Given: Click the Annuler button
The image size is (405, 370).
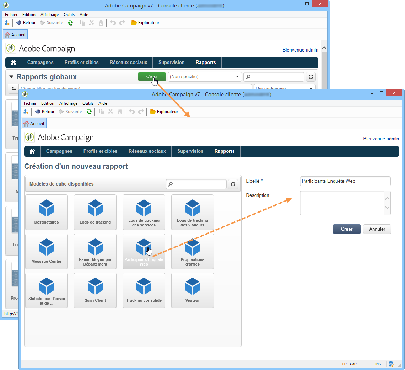Looking at the screenshot, I should [x=377, y=229].
